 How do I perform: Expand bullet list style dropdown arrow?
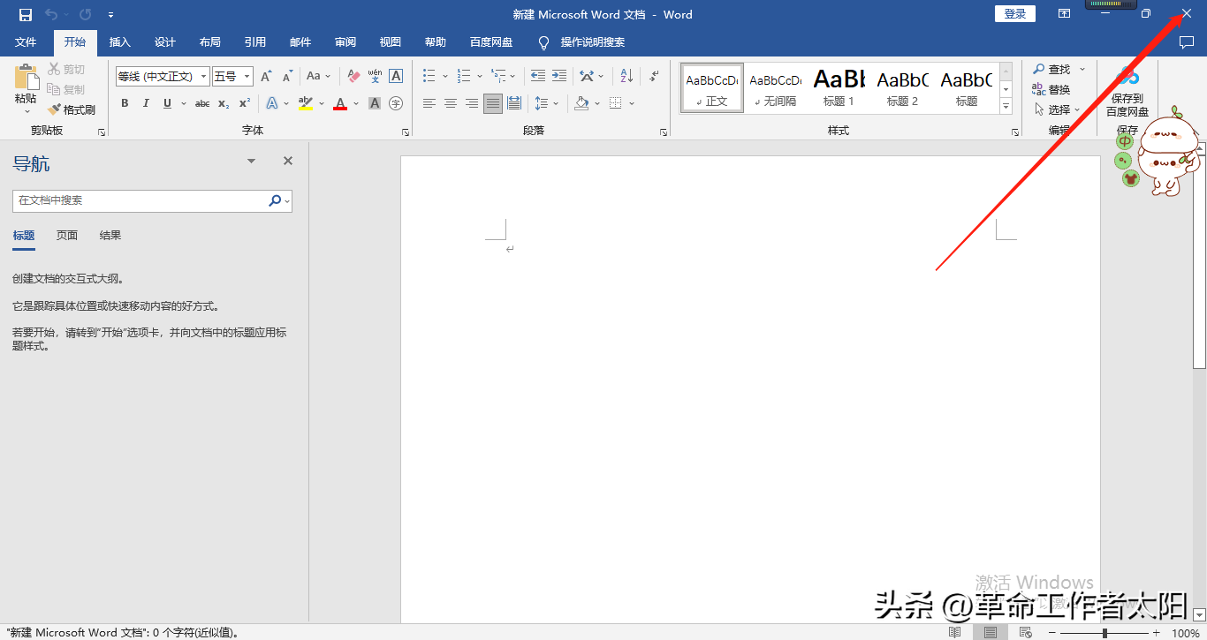[444, 76]
